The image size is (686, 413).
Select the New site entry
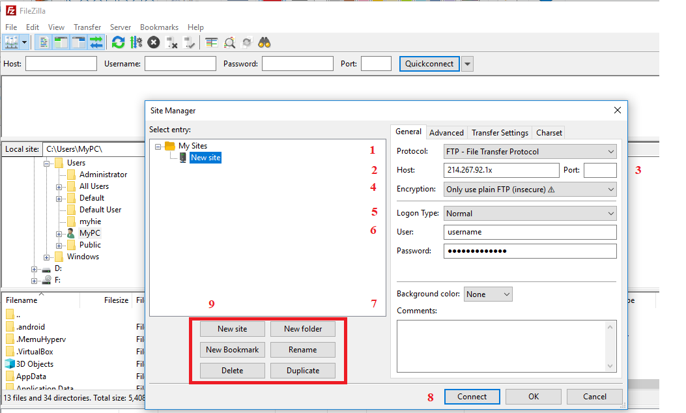(206, 158)
